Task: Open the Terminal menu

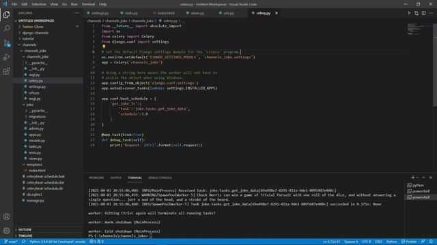Action: [x=88, y=4]
